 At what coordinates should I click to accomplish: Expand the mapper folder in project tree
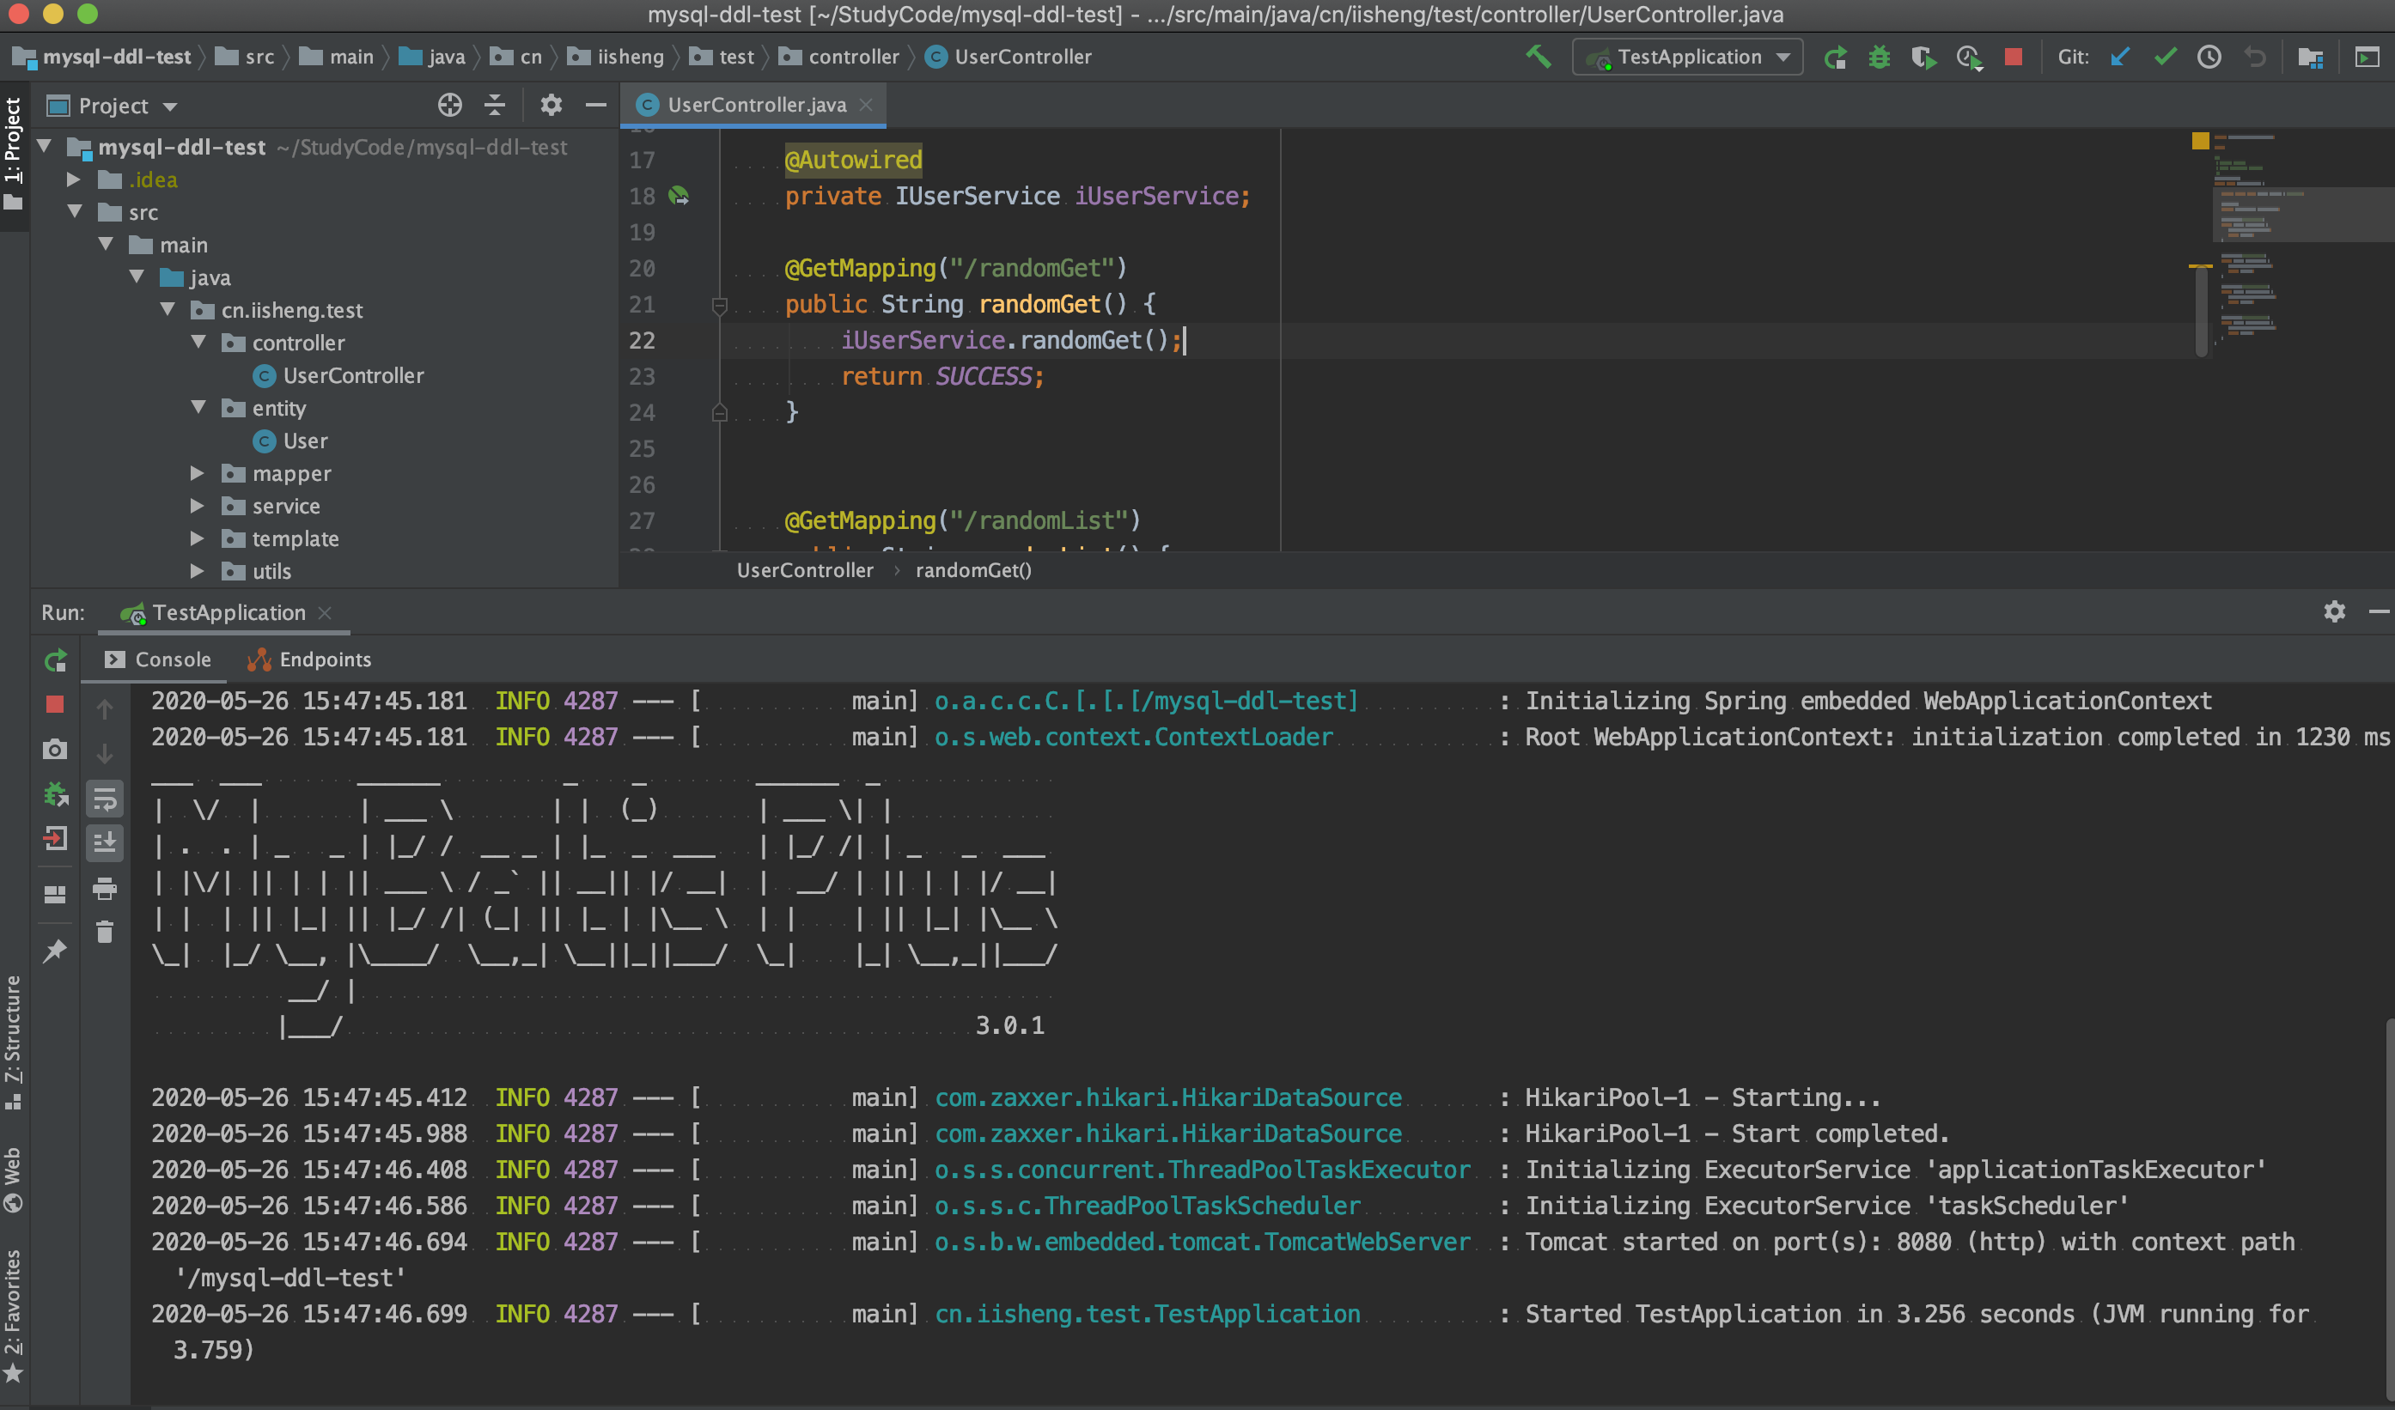(197, 473)
